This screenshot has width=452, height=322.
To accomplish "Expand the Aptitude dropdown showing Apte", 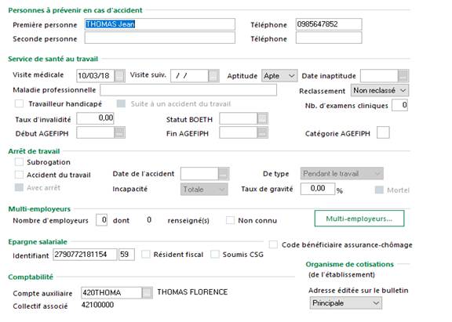I will pos(279,76).
